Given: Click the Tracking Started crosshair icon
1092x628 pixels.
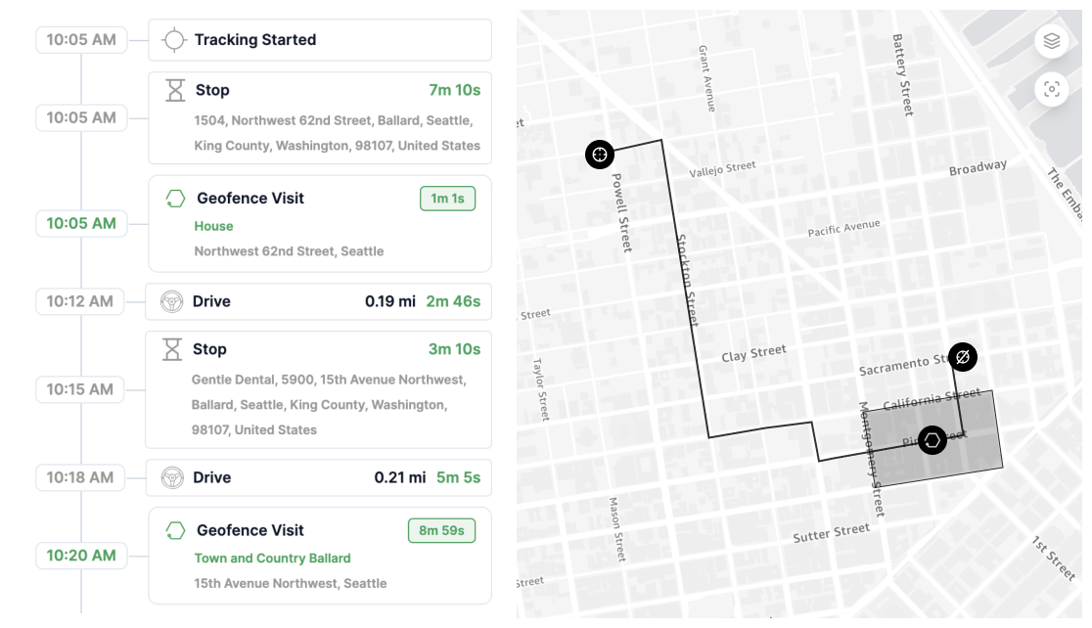Looking at the screenshot, I should [174, 40].
